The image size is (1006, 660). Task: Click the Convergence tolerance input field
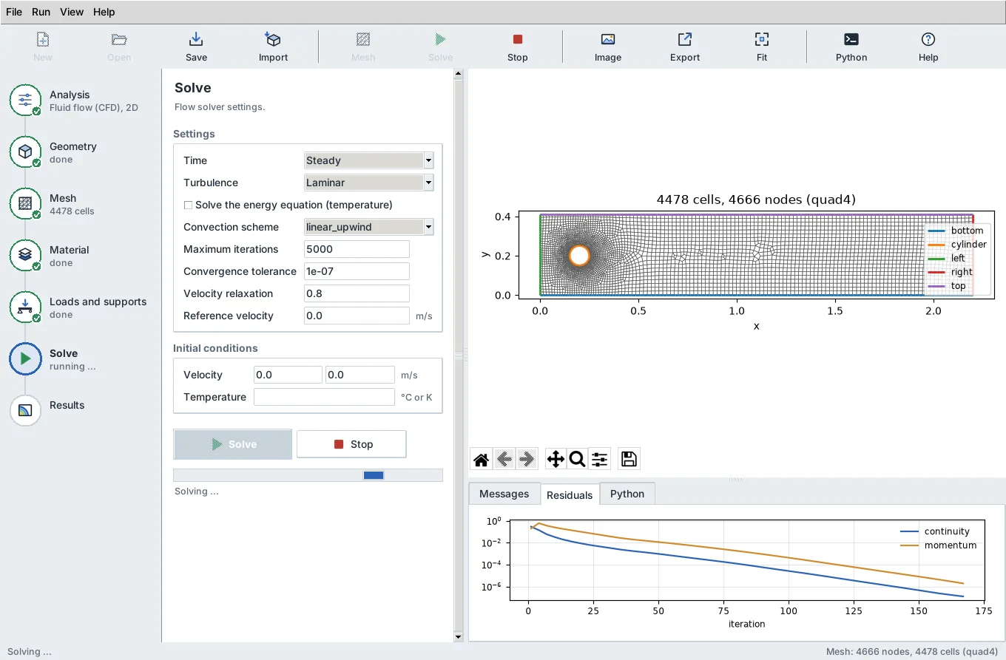pos(357,271)
